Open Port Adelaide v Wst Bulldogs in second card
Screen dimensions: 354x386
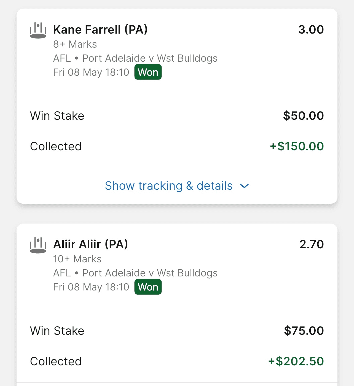[150, 273]
